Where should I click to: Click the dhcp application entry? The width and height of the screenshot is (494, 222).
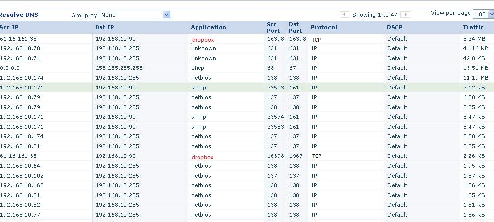coord(198,68)
